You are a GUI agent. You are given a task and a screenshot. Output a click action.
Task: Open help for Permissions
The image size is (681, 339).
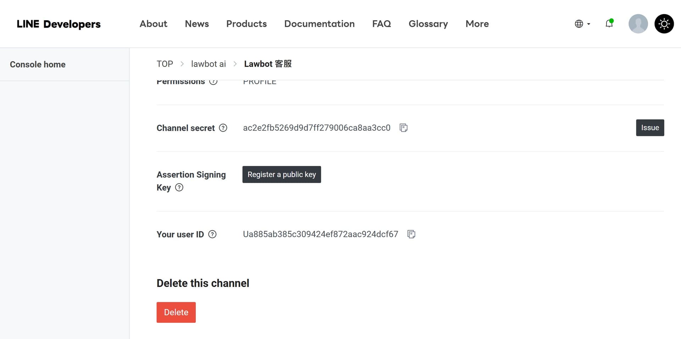click(x=213, y=82)
